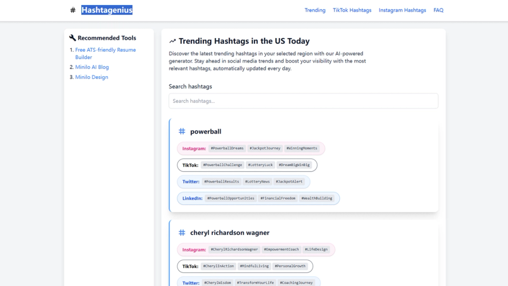The height and width of the screenshot is (286, 508).
Task: Click Instagram label in cheryl richardson wagner card
Action: [194, 250]
